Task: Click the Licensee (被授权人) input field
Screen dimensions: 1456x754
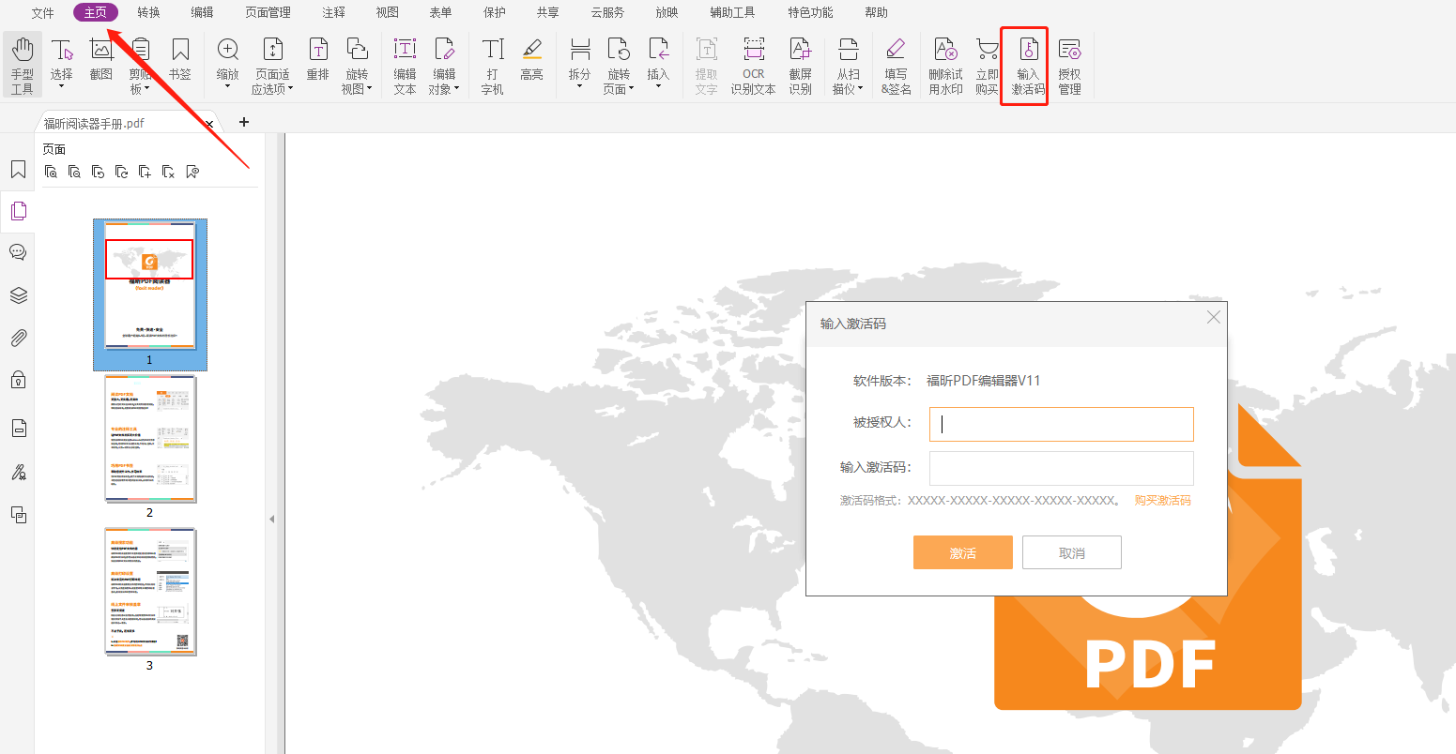Action: (x=1061, y=424)
